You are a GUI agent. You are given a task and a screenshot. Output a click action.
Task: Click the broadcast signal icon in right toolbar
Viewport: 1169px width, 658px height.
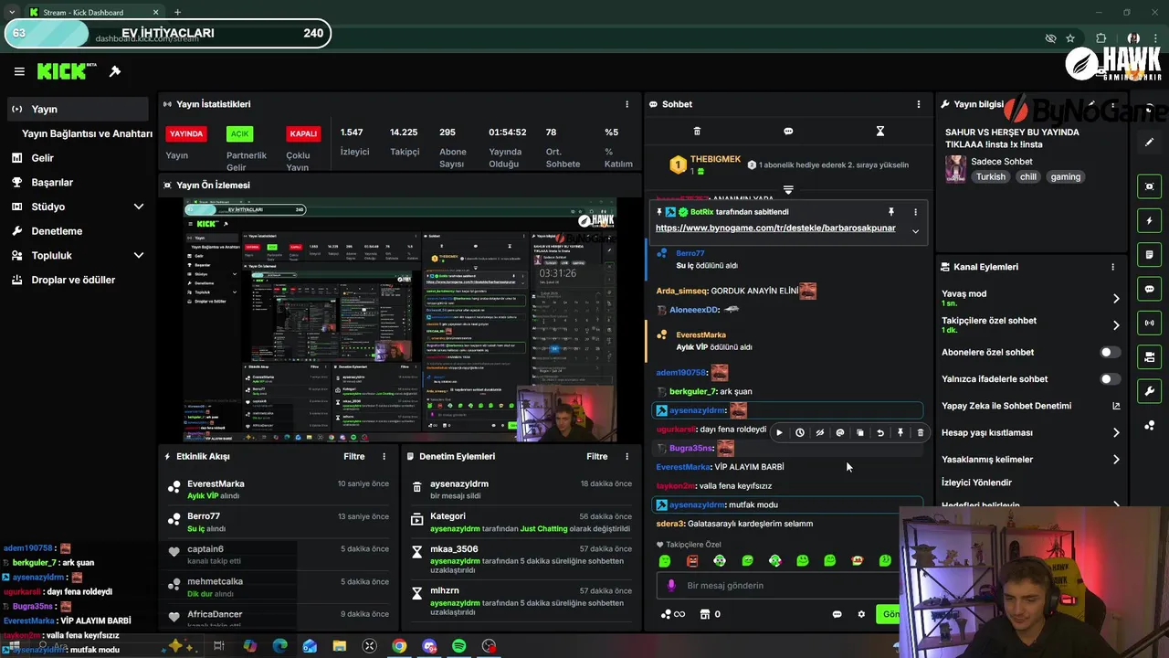coord(1150,323)
